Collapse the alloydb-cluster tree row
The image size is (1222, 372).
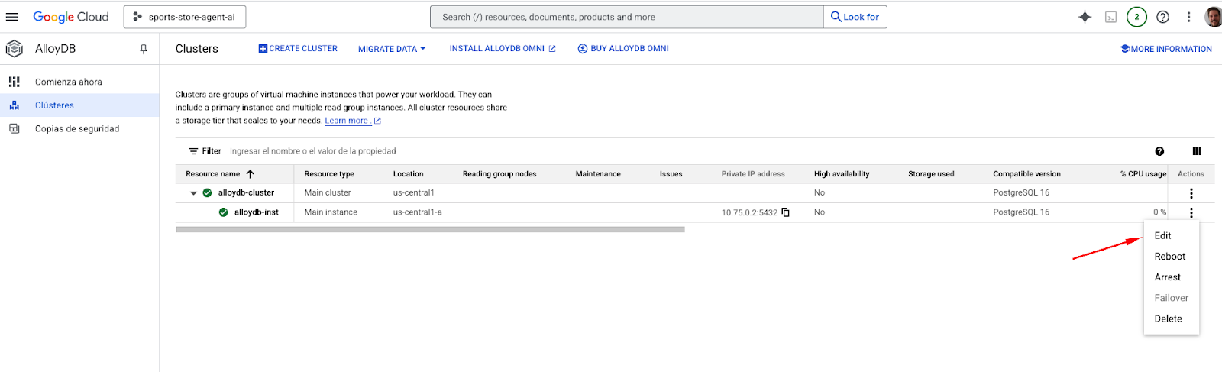(x=193, y=193)
